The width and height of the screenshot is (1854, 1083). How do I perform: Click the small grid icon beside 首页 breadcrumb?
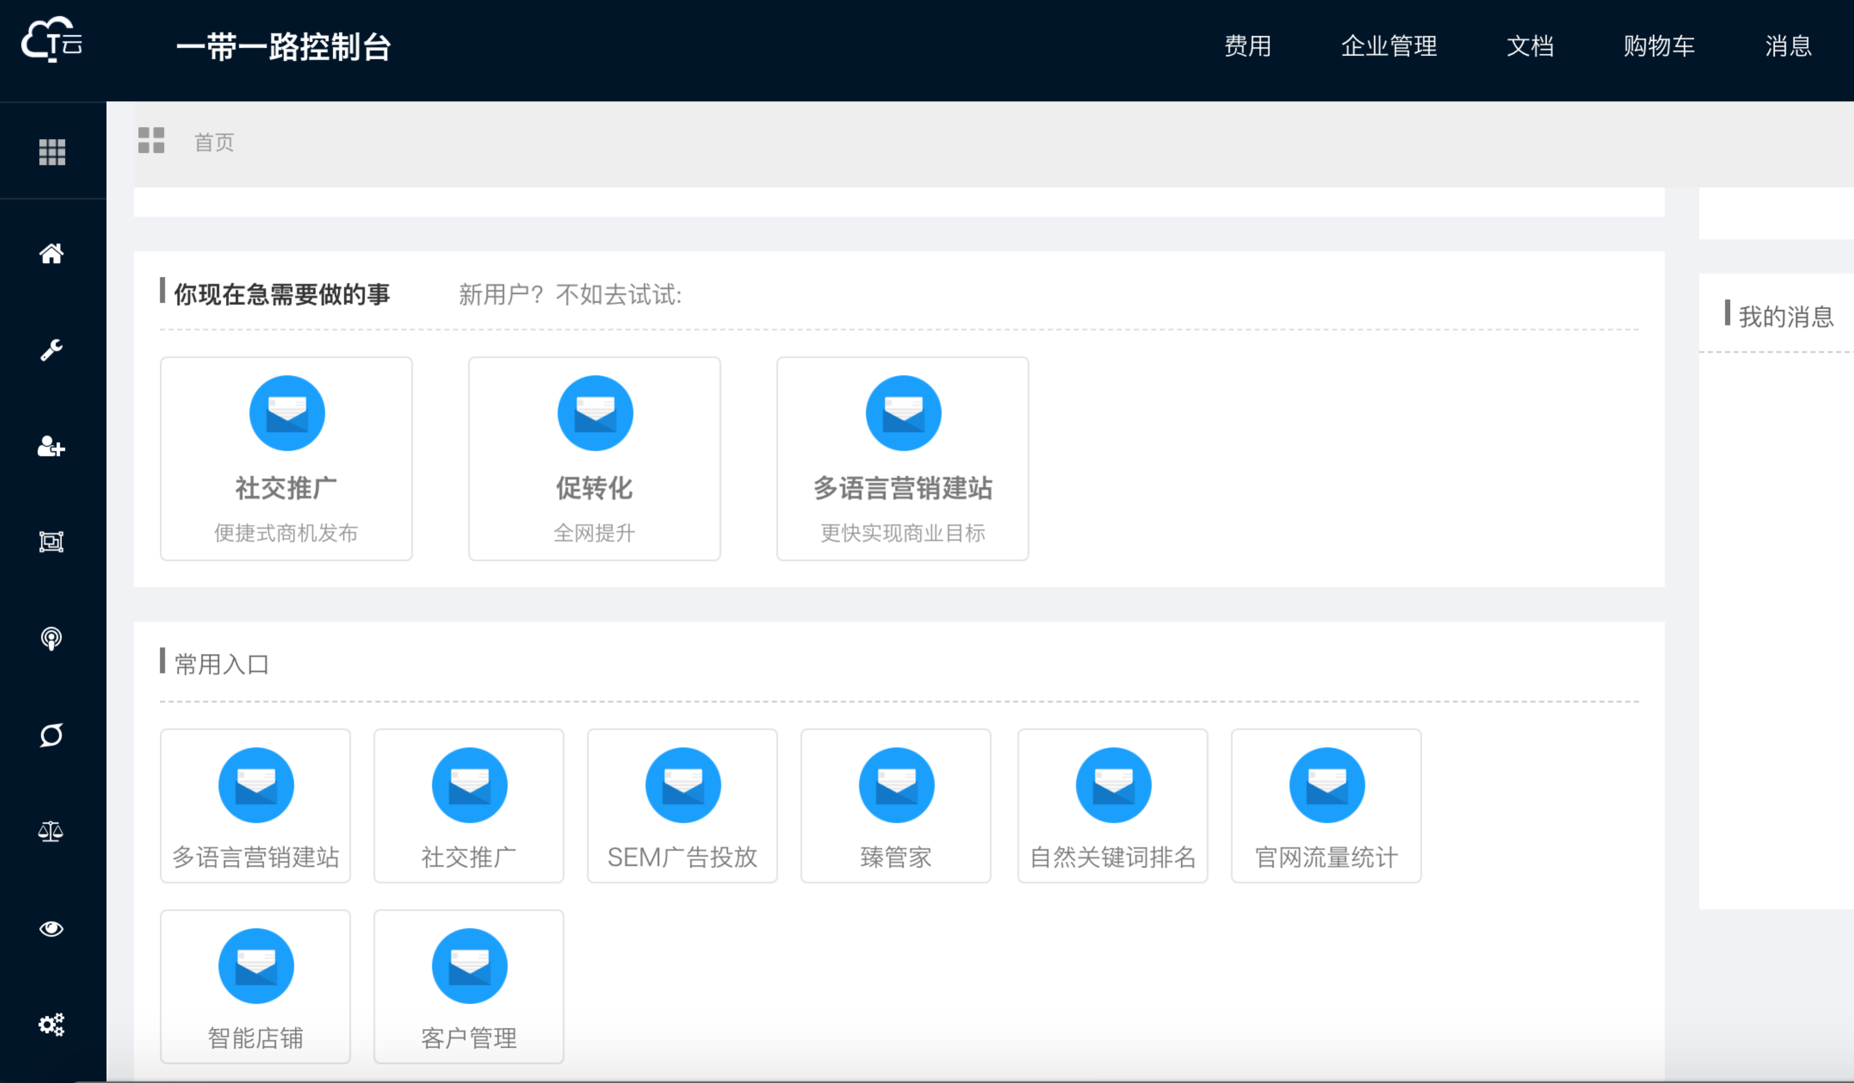click(151, 140)
